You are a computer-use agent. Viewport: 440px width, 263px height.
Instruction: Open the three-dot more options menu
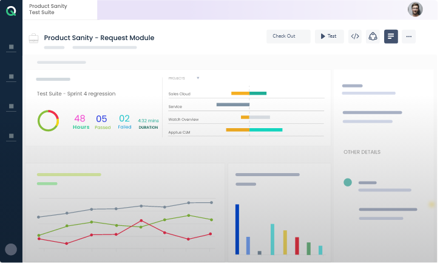click(408, 36)
